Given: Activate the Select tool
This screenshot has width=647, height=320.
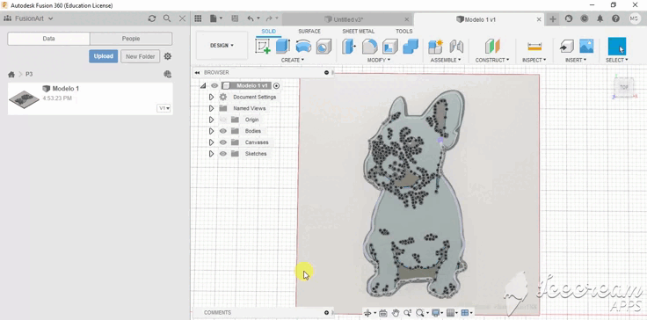Looking at the screenshot, I should pos(617,47).
